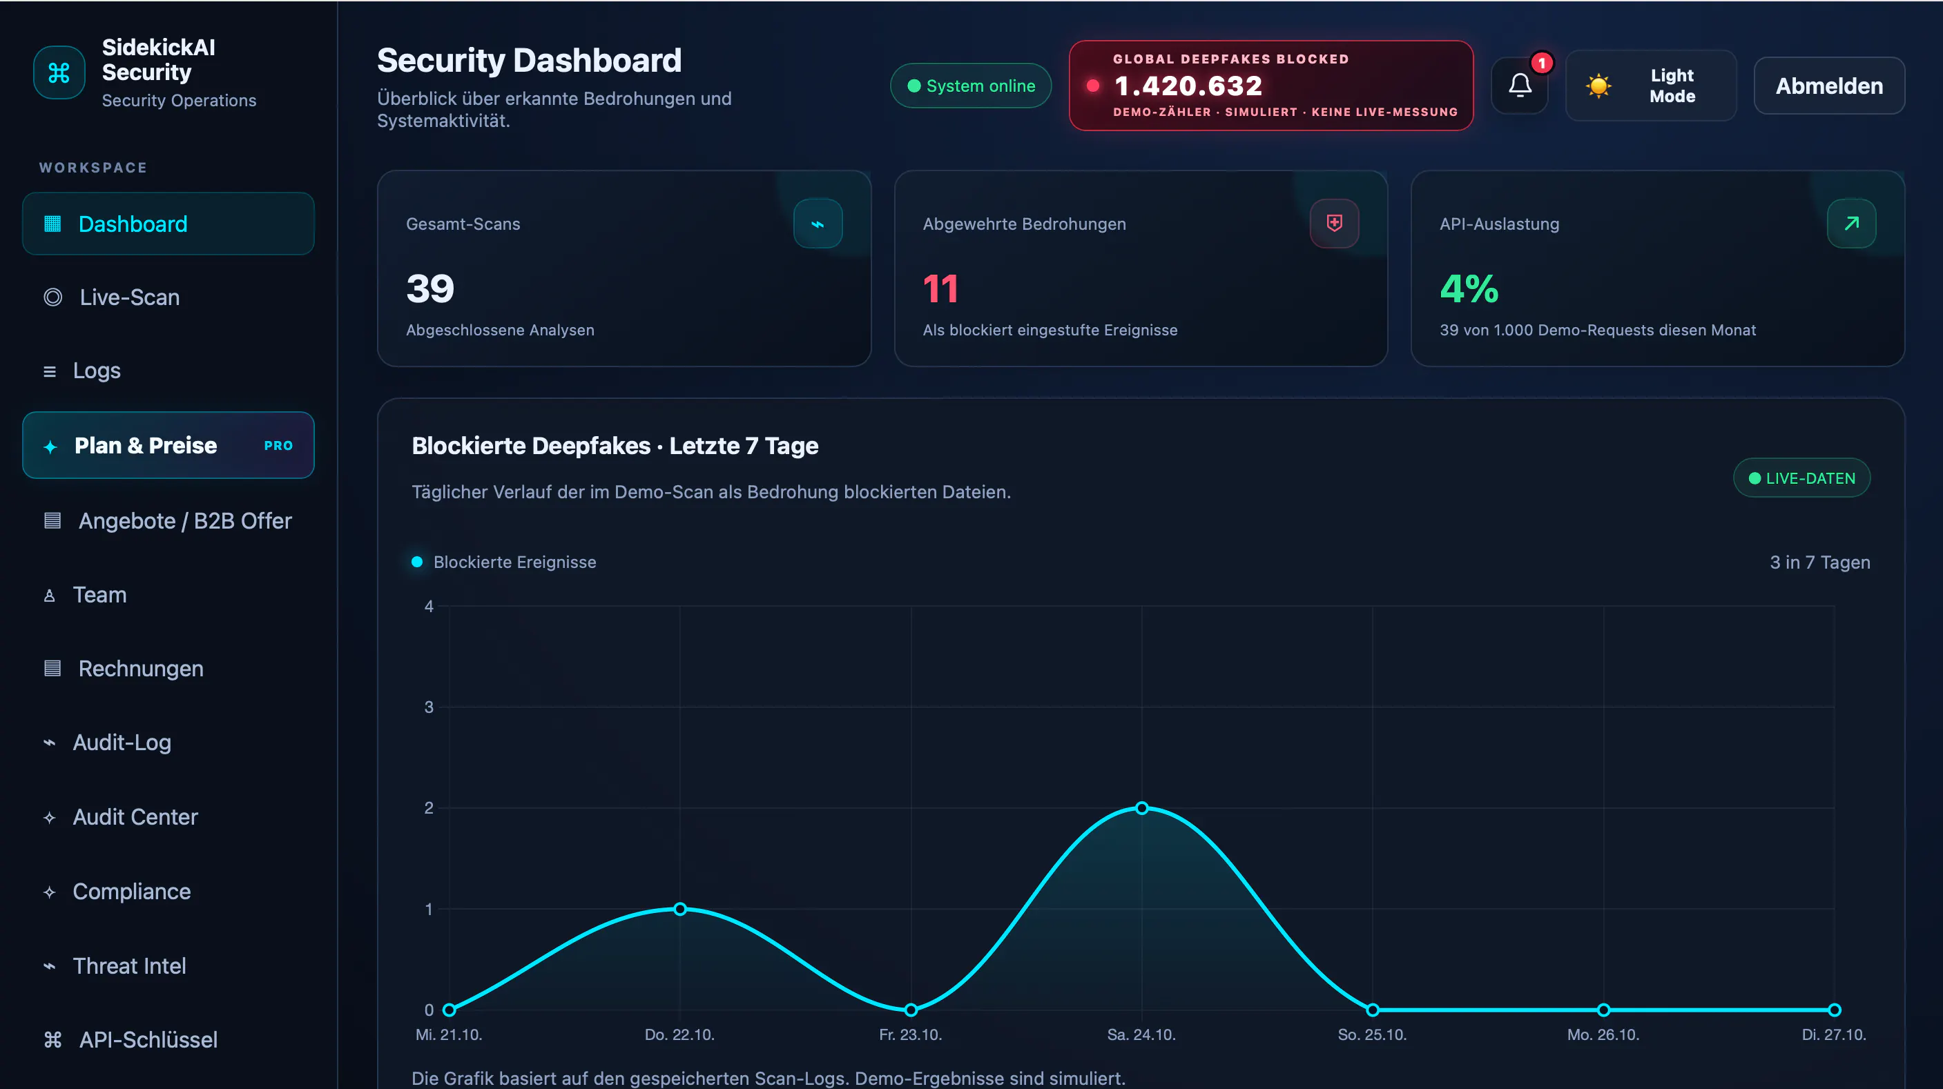The image size is (1943, 1089).
Task: Click the Abgewehrte Bedrohungen value 11
Action: click(940, 288)
